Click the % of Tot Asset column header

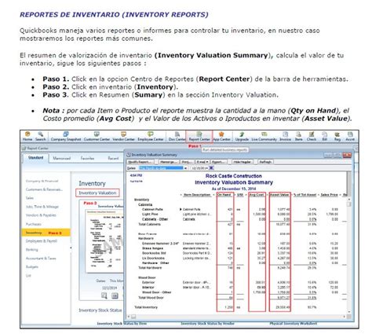305,195
